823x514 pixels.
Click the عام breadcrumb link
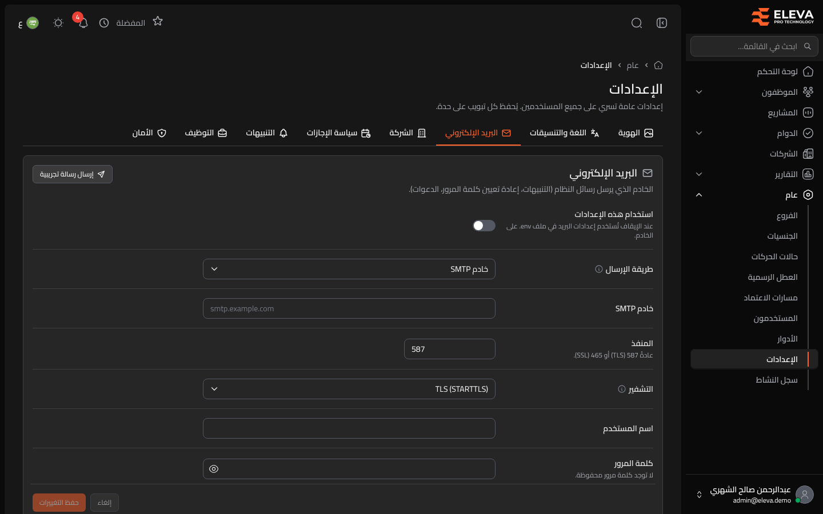tap(633, 65)
